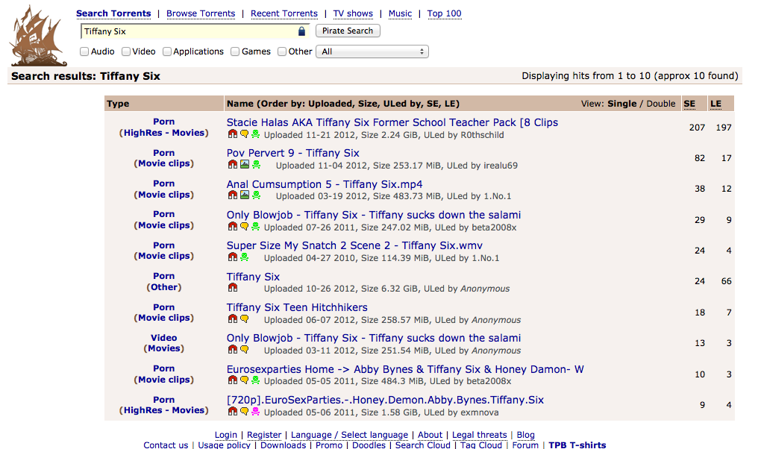
Task: Click the Login link in the footer
Action: click(x=226, y=435)
